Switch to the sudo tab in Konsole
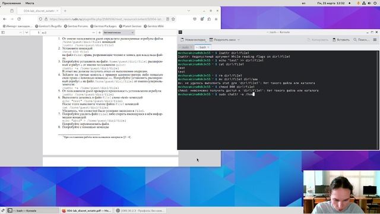 click(x=185, y=48)
